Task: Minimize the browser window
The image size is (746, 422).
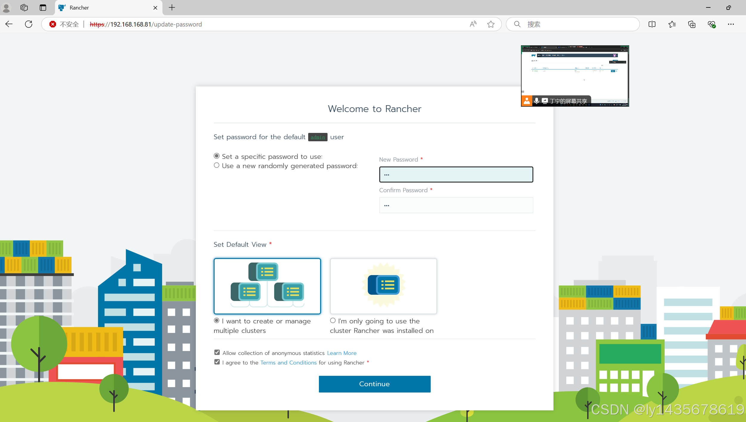Action: point(708,7)
